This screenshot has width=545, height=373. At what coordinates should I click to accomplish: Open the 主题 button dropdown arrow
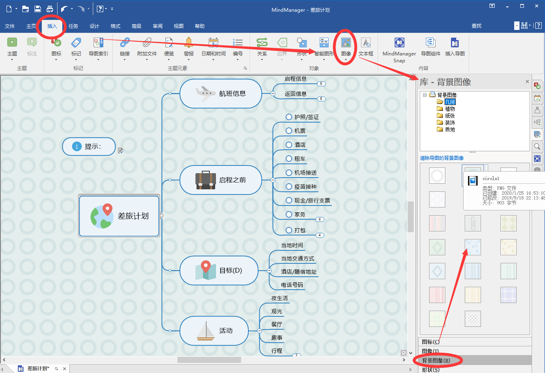[x=12, y=60]
